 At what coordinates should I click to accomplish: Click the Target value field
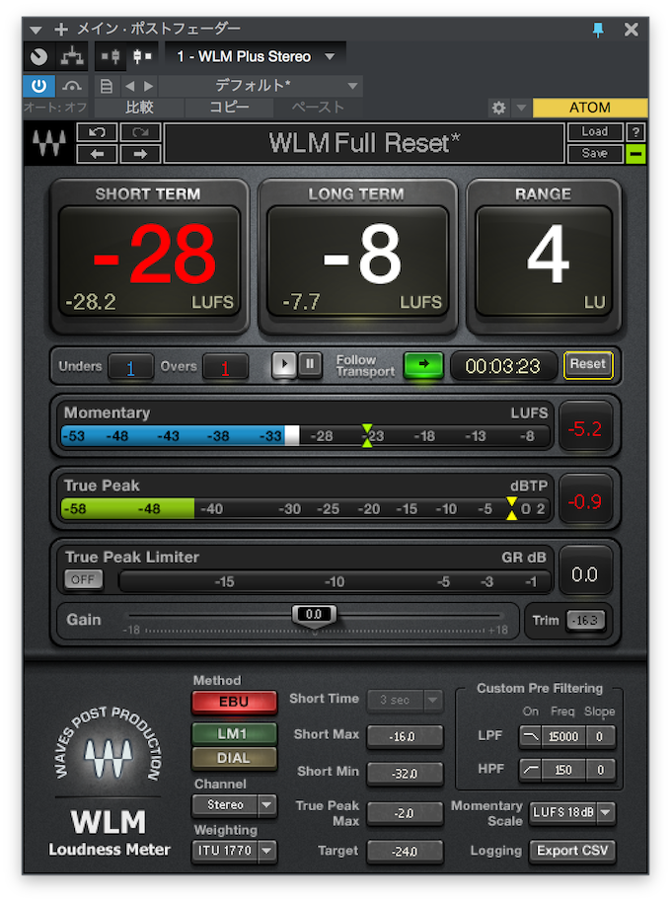(x=405, y=852)
